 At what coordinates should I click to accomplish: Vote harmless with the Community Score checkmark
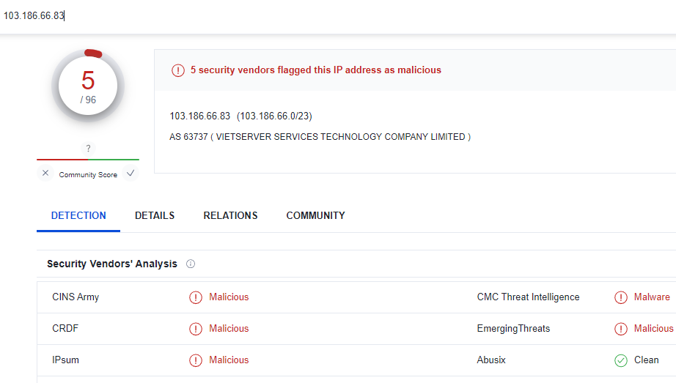point(131,174)
